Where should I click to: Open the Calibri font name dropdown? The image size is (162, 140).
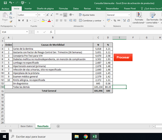(36, 15)
